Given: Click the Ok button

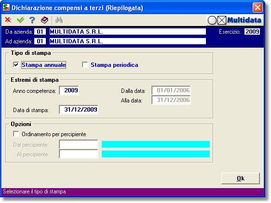Looking at the screenshot, I should pos(241,178).
